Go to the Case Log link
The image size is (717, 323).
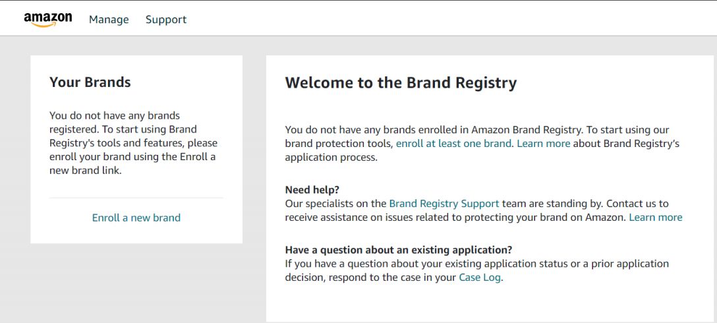480,278
